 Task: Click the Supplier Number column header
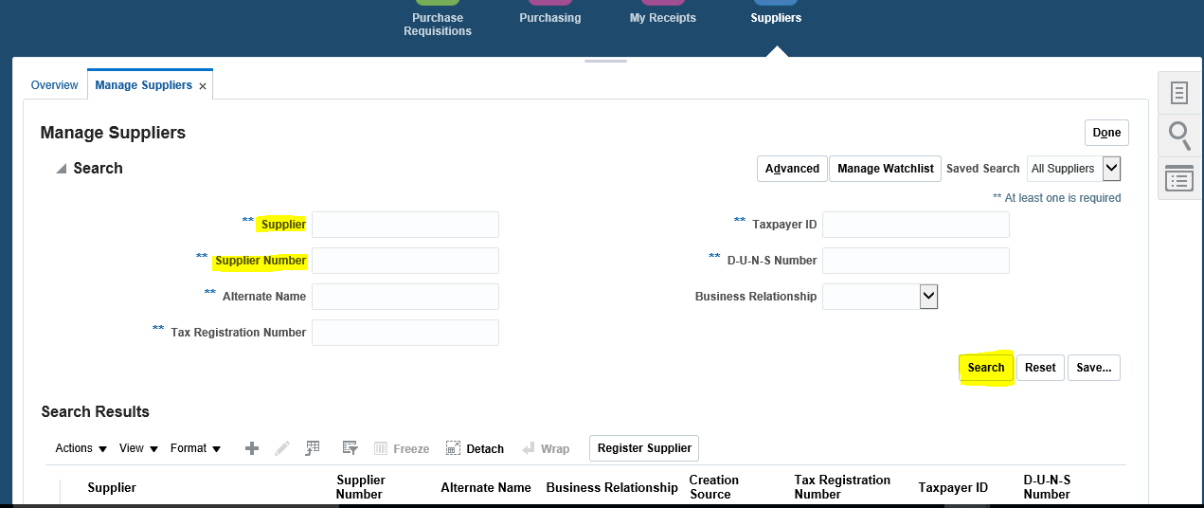tap(360, 487)
